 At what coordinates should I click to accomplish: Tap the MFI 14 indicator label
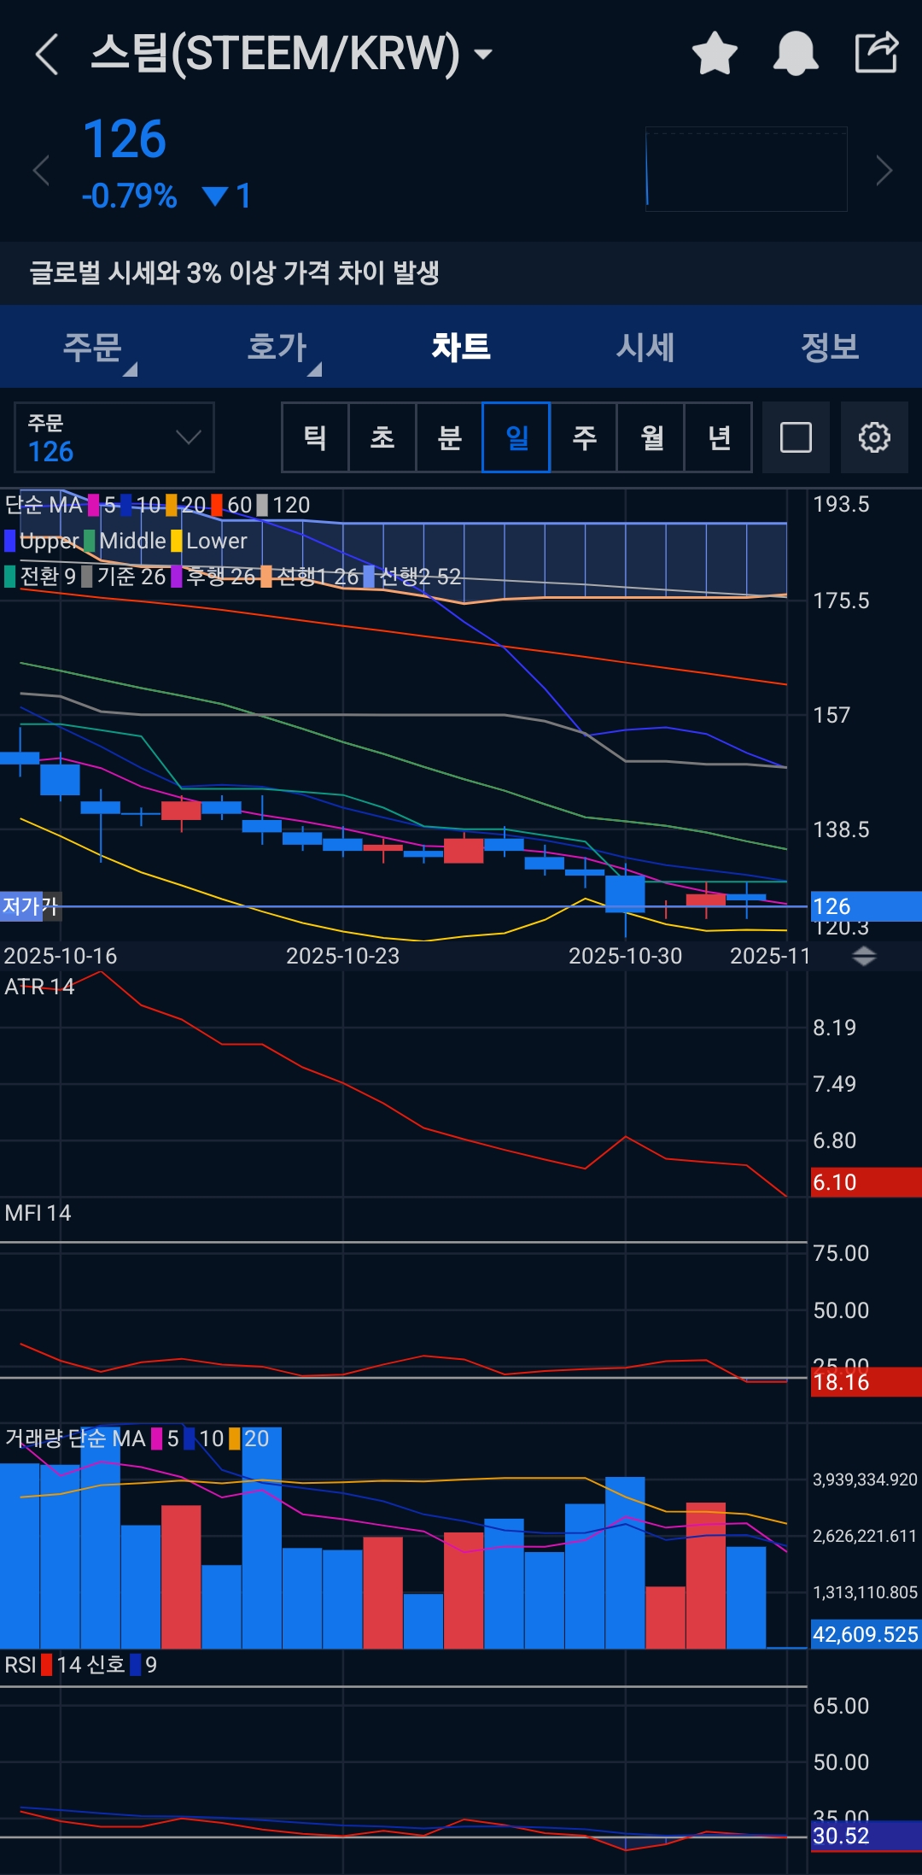pyautogui.click(x=38, y=1213)
